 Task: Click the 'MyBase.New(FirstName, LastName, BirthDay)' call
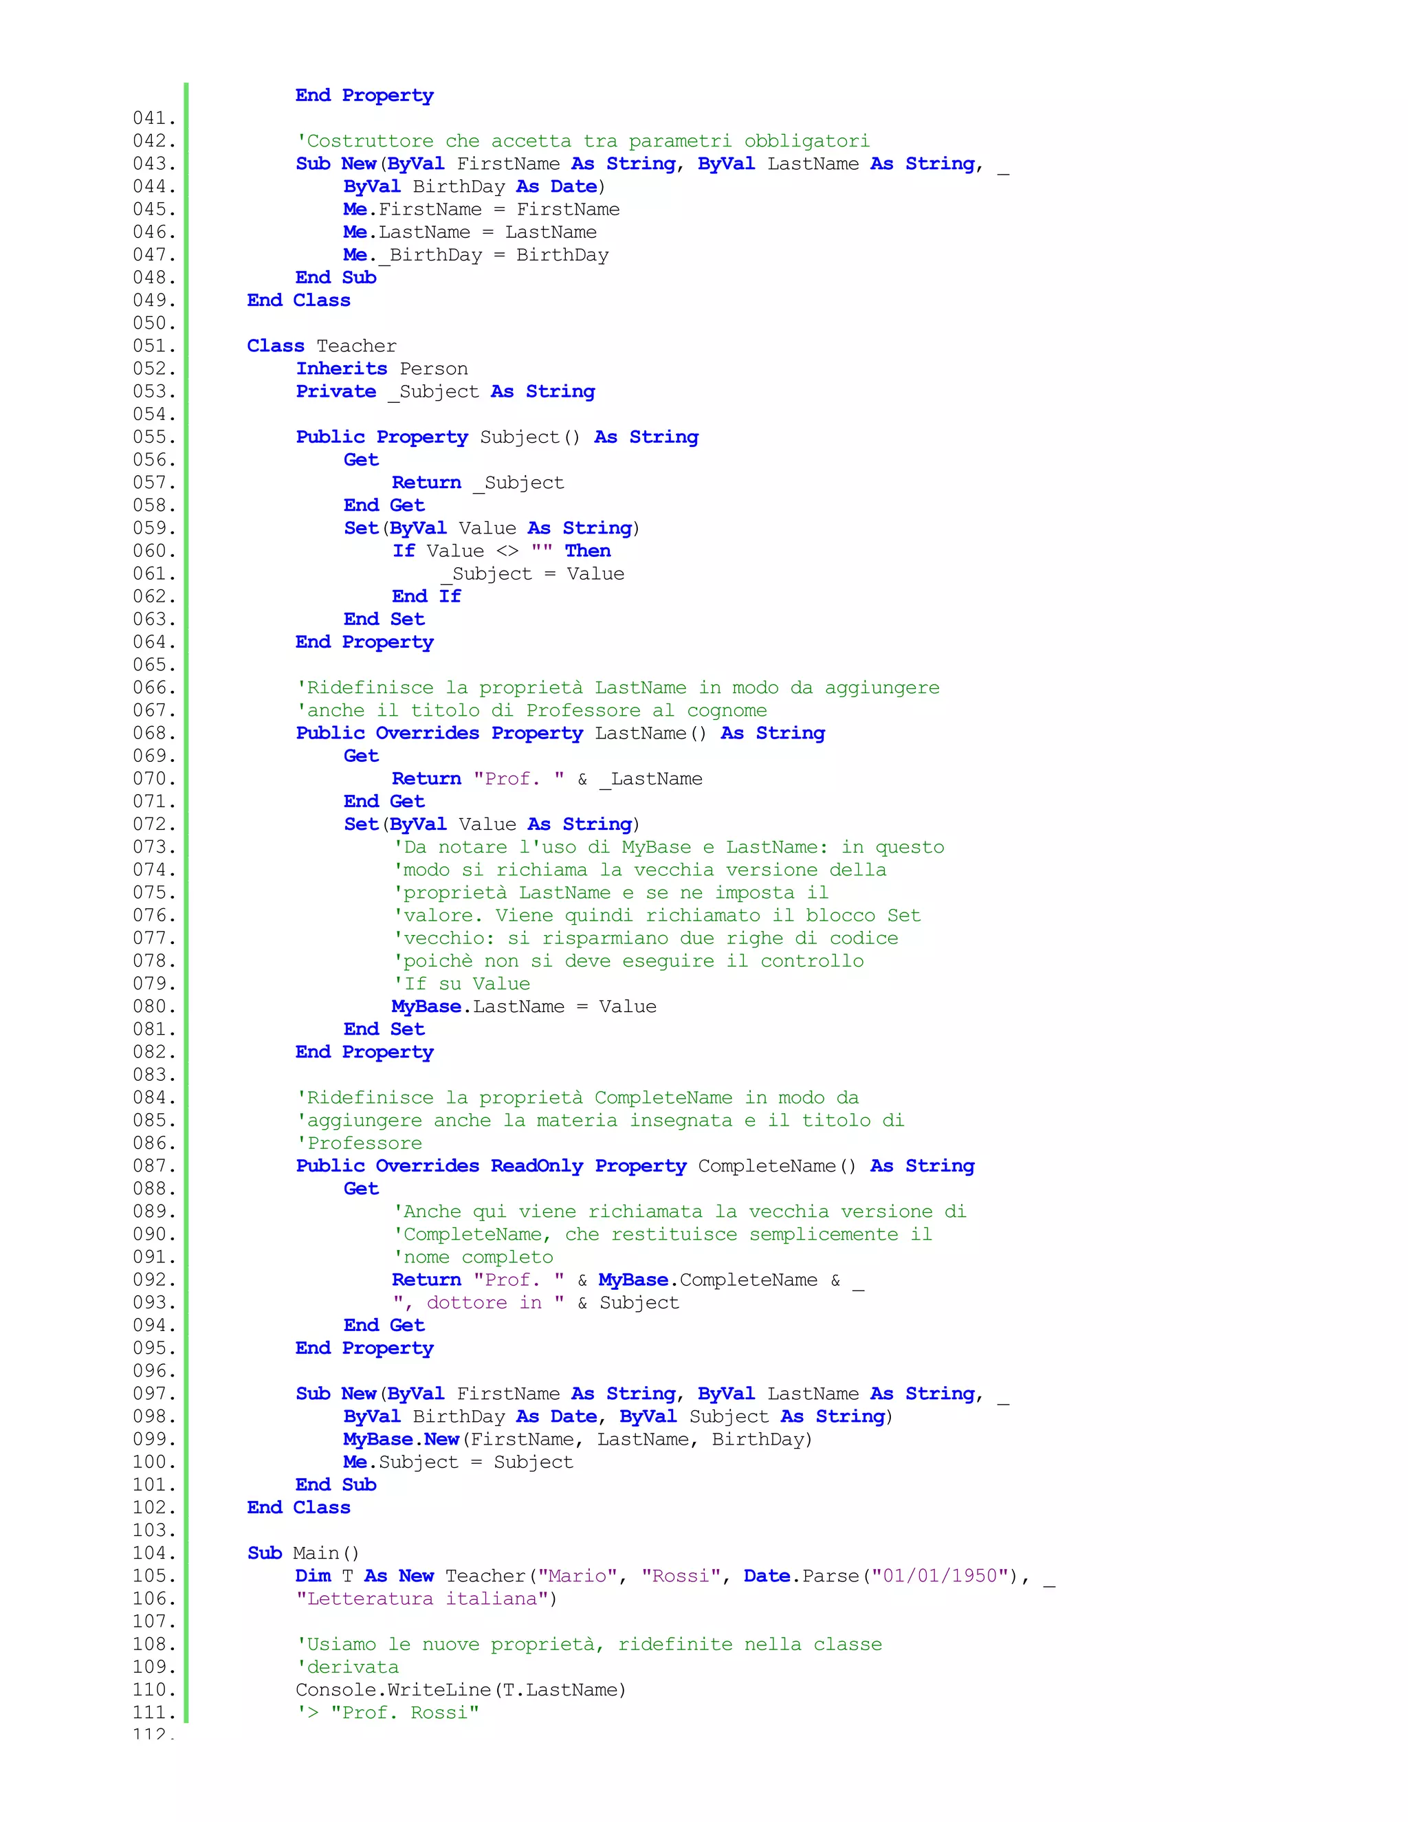577,1440
